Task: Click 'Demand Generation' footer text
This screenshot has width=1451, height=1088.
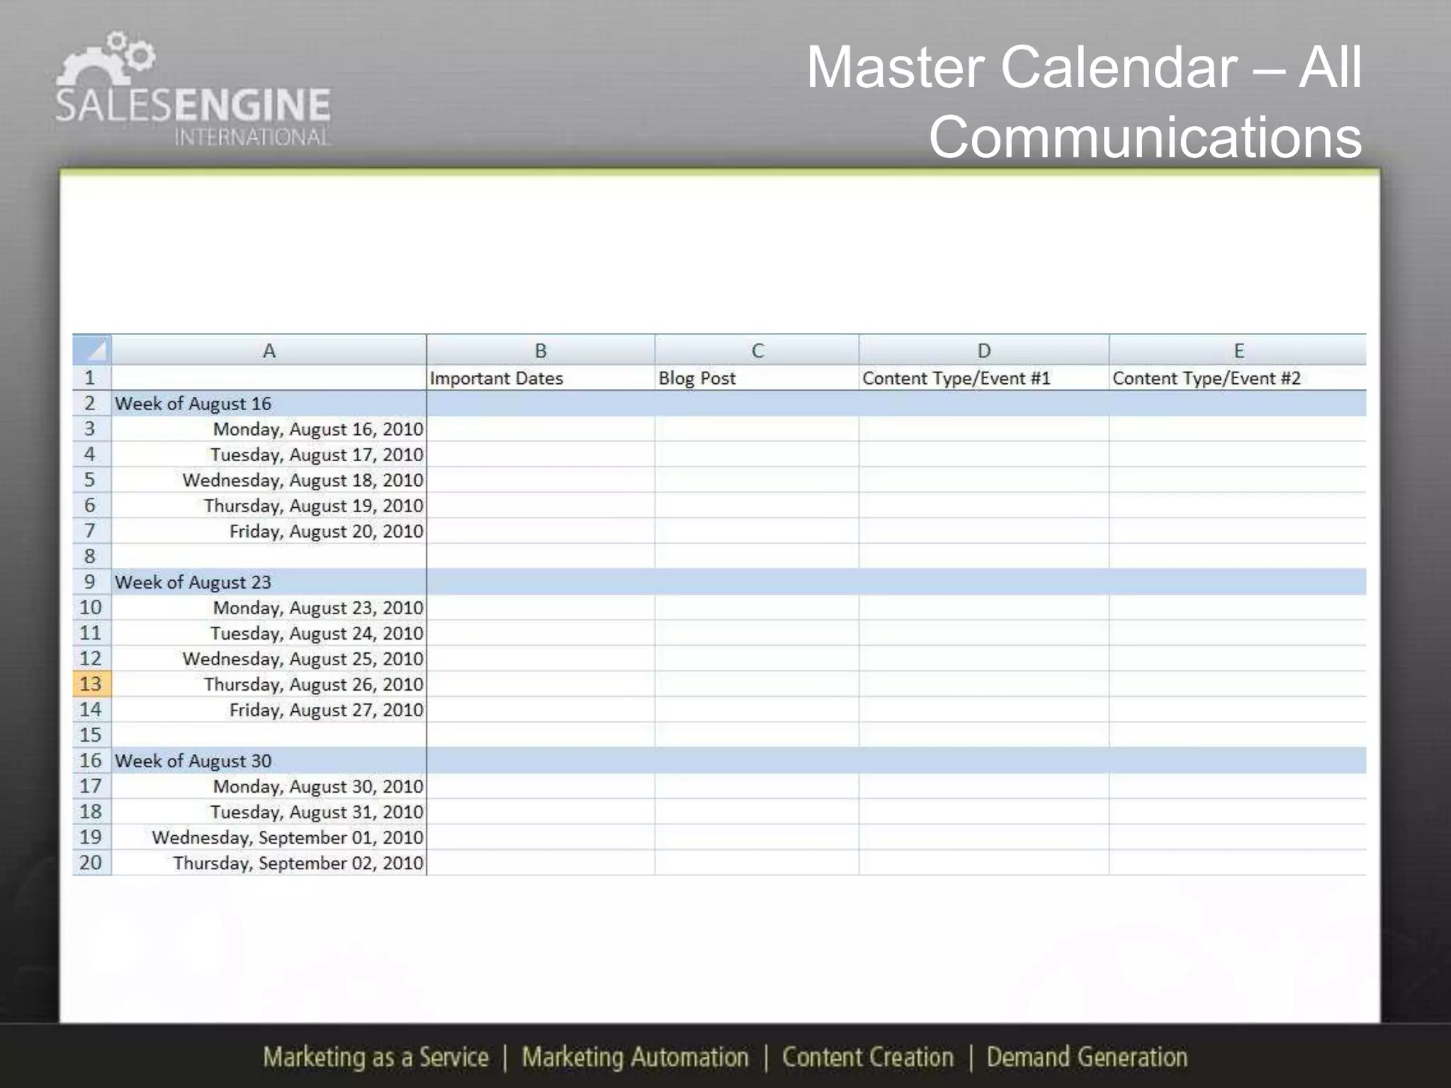Action: tap(1087, 1057)
